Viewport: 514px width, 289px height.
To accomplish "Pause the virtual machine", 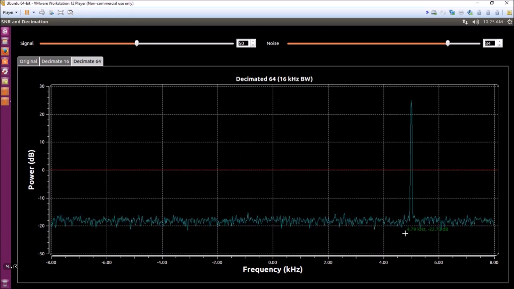I will [x=27, y=12].
